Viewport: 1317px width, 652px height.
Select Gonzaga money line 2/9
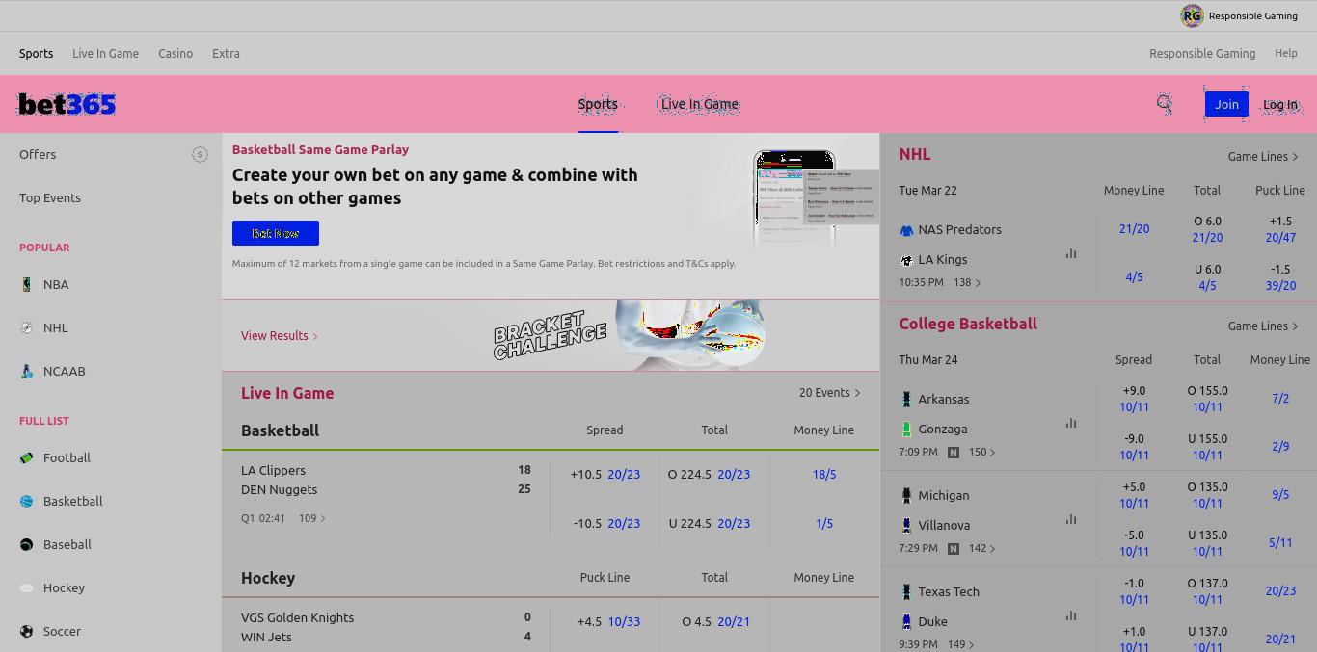1280,446
